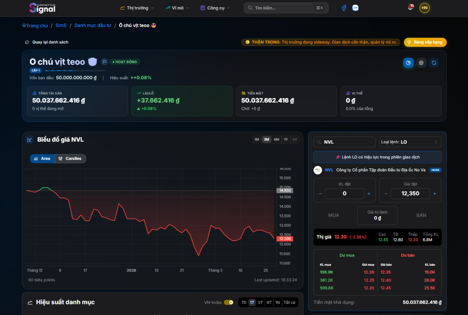Refresh portfolio with sync icon
Screen dimensions: 468x315
pos(434,62)
